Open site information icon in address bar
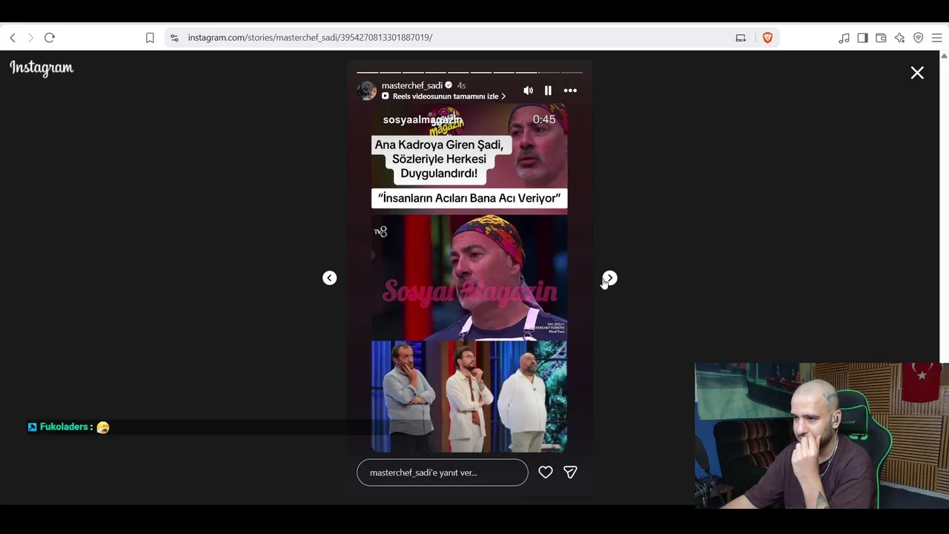The image size is (949, 534). 174,38
